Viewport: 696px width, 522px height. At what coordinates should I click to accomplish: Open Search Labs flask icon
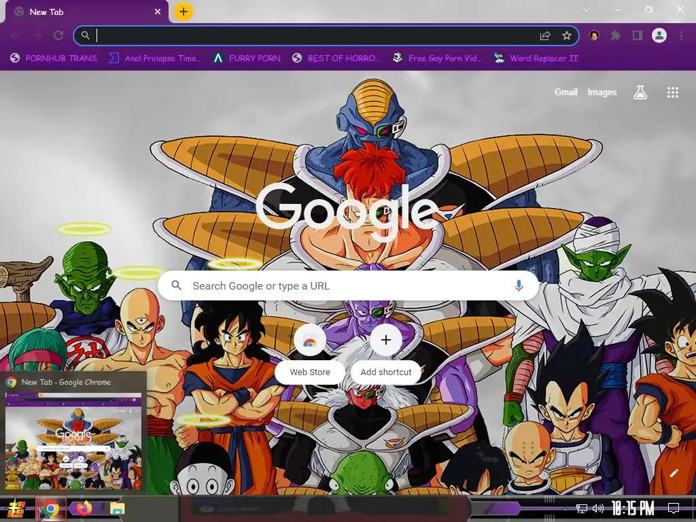(640, 92)
